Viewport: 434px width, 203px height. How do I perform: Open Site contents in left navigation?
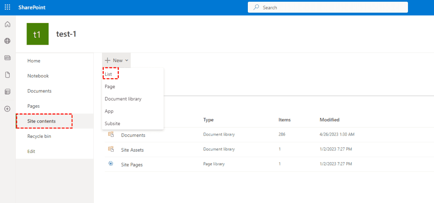[x=42, y=121]
